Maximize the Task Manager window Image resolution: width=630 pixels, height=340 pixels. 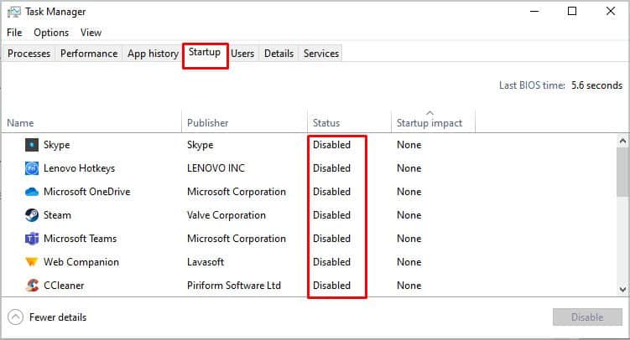(x=572, y=11)
